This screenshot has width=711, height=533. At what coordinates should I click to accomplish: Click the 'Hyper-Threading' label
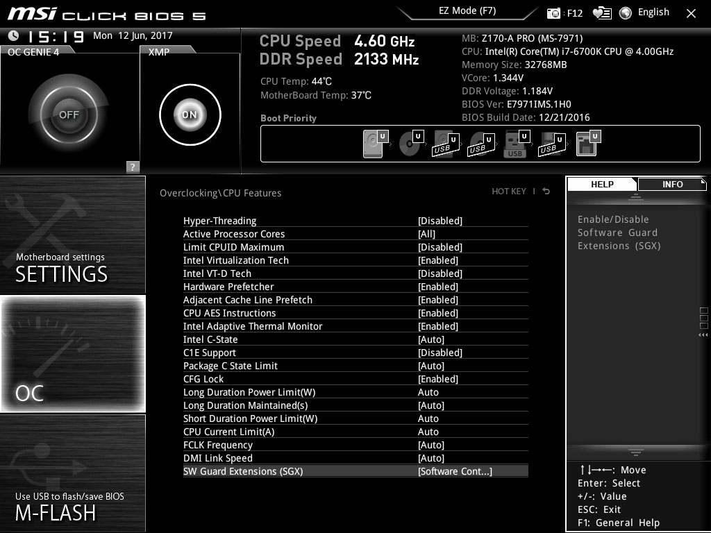coord(219,221)
